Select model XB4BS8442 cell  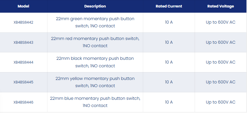pos(23,22)
